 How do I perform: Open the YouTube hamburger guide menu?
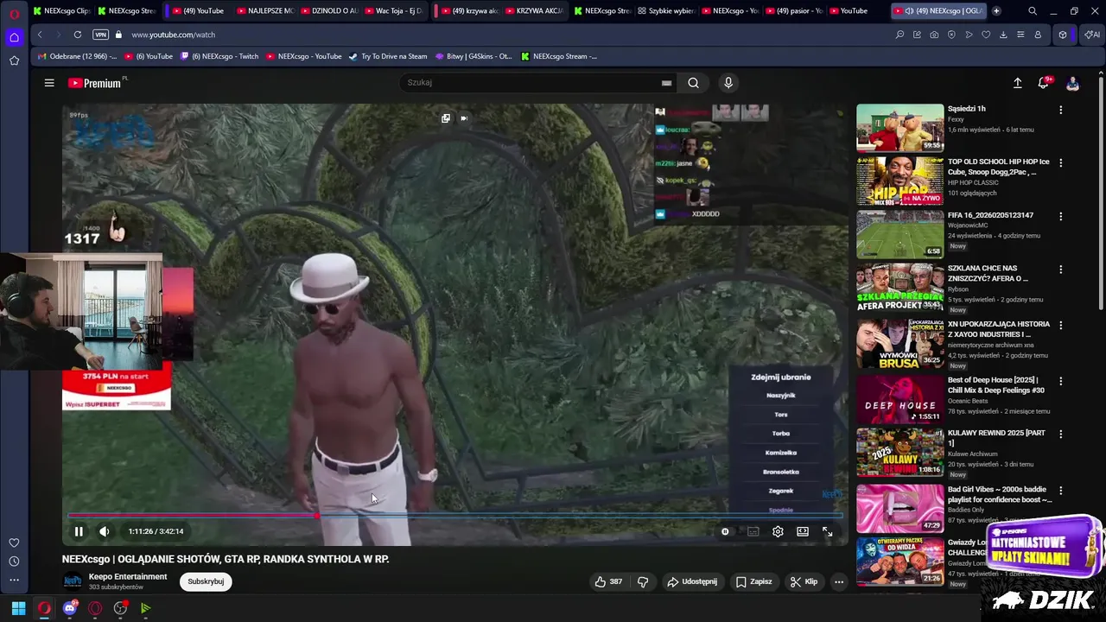pyautogui.click(x=49, y=83)
